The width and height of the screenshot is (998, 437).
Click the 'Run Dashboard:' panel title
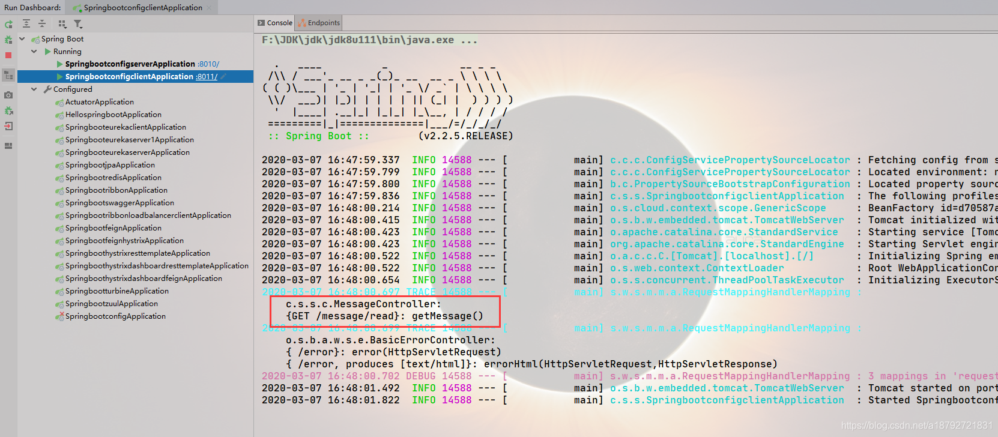pos(32,8)
